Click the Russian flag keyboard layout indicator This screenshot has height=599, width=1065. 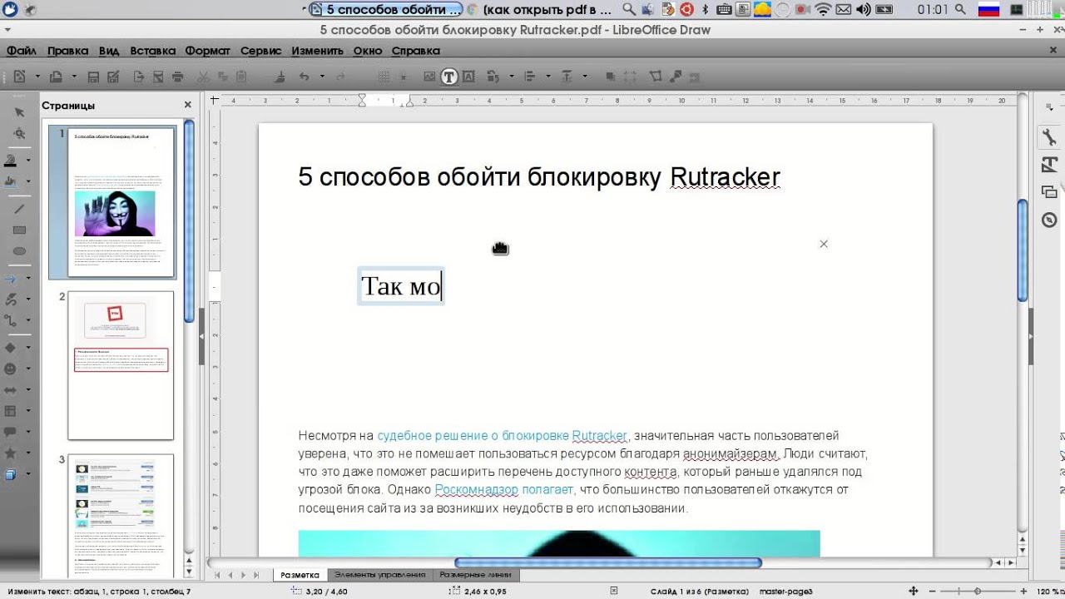coord(988,10)
